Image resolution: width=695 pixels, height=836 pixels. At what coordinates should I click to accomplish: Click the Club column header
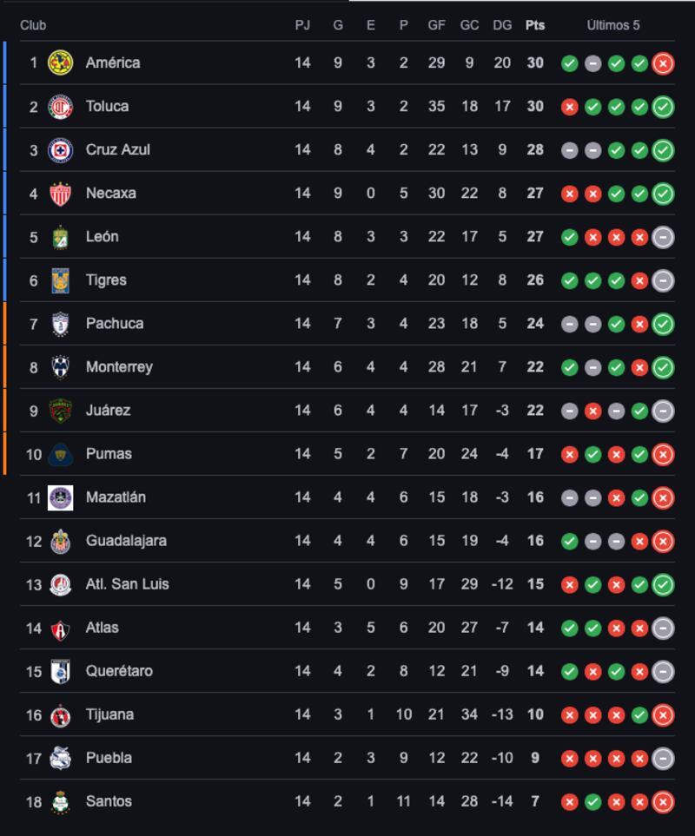tap(33, 25)
